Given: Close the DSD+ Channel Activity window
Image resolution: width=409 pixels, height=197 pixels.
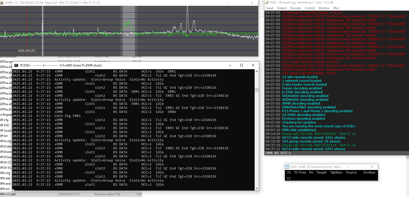Looking at the screenshot, I should [x=372, y=167].
